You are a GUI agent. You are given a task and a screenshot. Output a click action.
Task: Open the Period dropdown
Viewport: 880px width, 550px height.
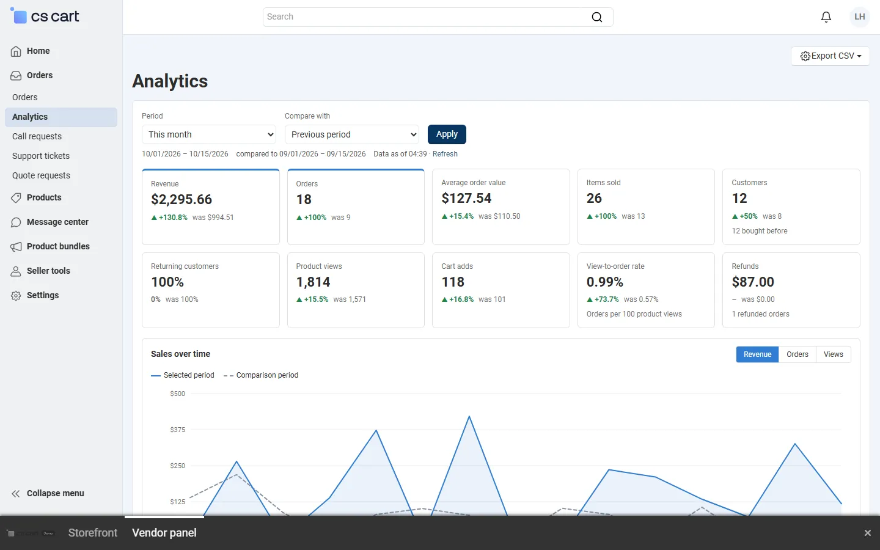tap(209, 134)
